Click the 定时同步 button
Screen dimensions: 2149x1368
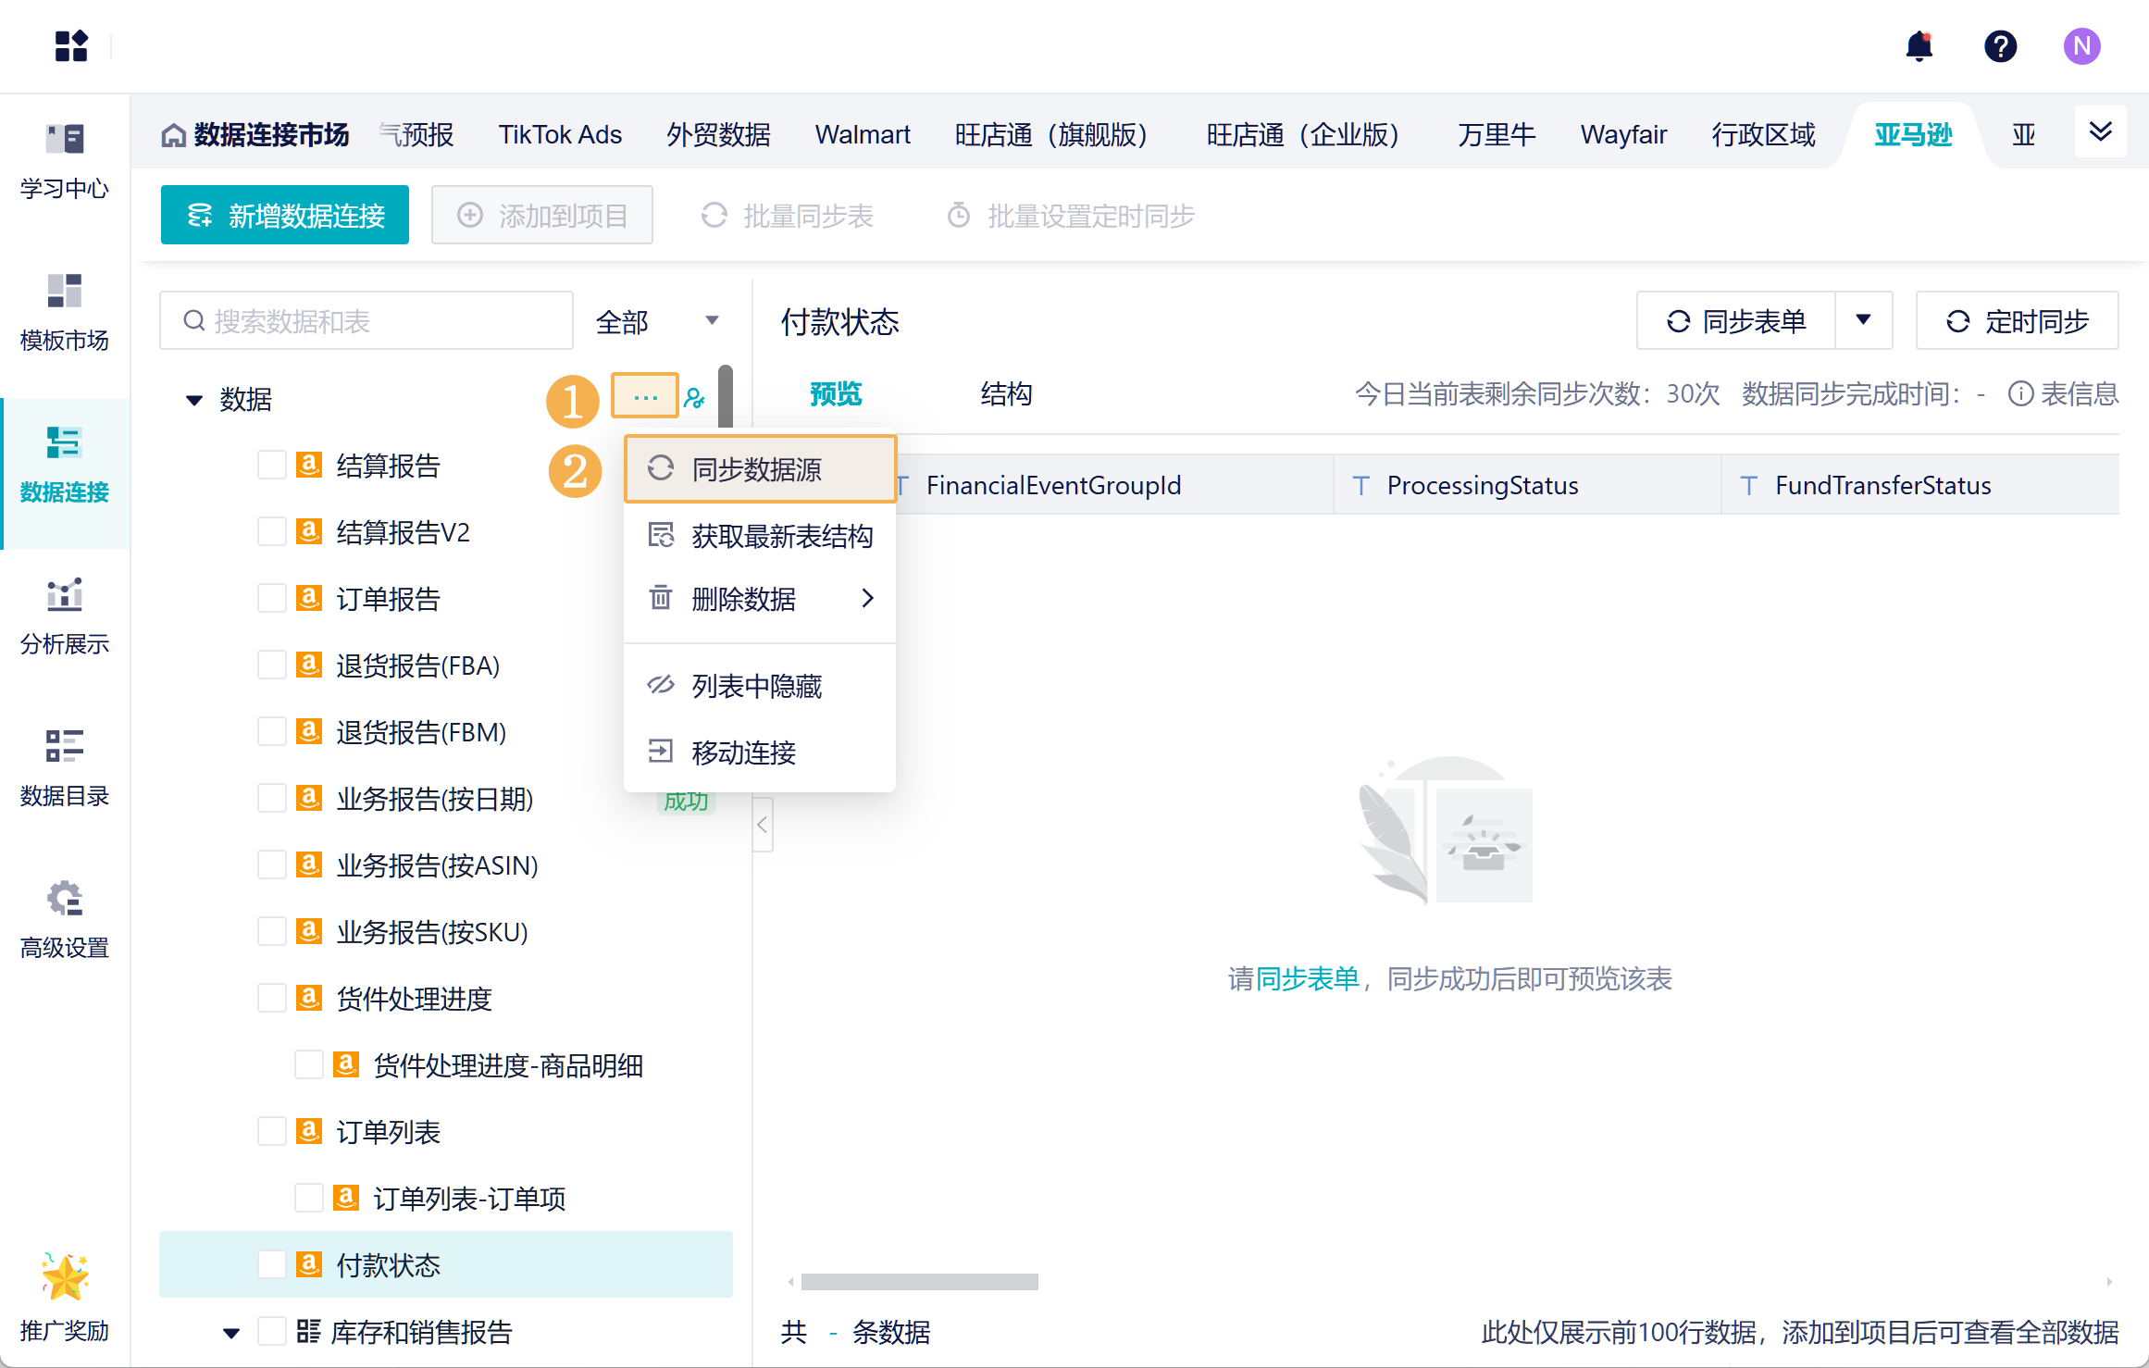click(x=2018, y=320)
